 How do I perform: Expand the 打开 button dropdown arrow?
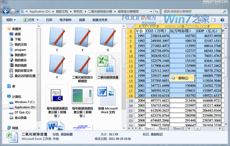point(38,20)
